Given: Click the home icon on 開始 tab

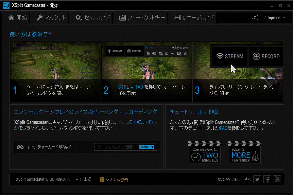Looking at the screenshot, I should (11, 18).
